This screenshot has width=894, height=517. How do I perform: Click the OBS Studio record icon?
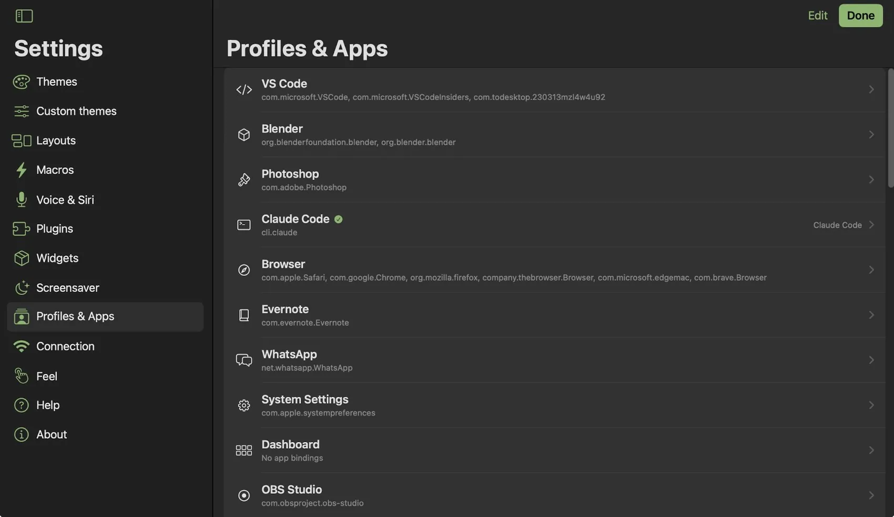pyautogui.click(x=243, y=495)
